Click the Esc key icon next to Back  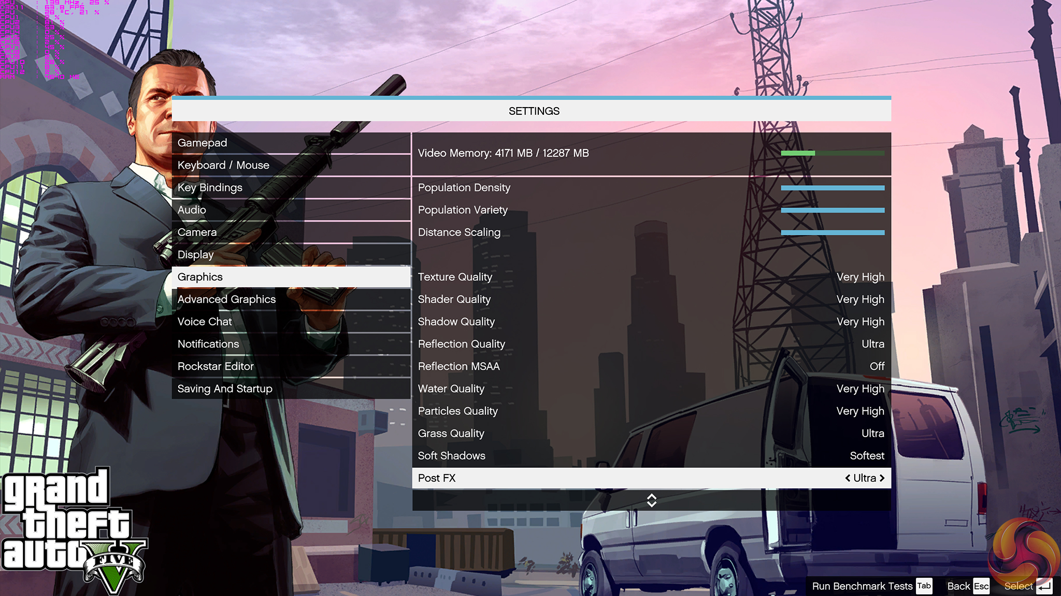[981, 586]
